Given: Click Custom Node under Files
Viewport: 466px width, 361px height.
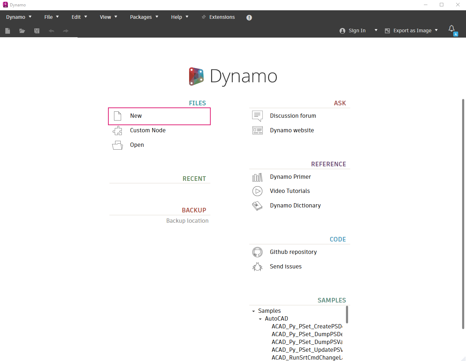Looking at the screenshot, I should 148,130.
